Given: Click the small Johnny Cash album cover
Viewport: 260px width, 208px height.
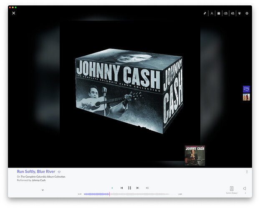Looking at the screenshot, I should [195, 156].
